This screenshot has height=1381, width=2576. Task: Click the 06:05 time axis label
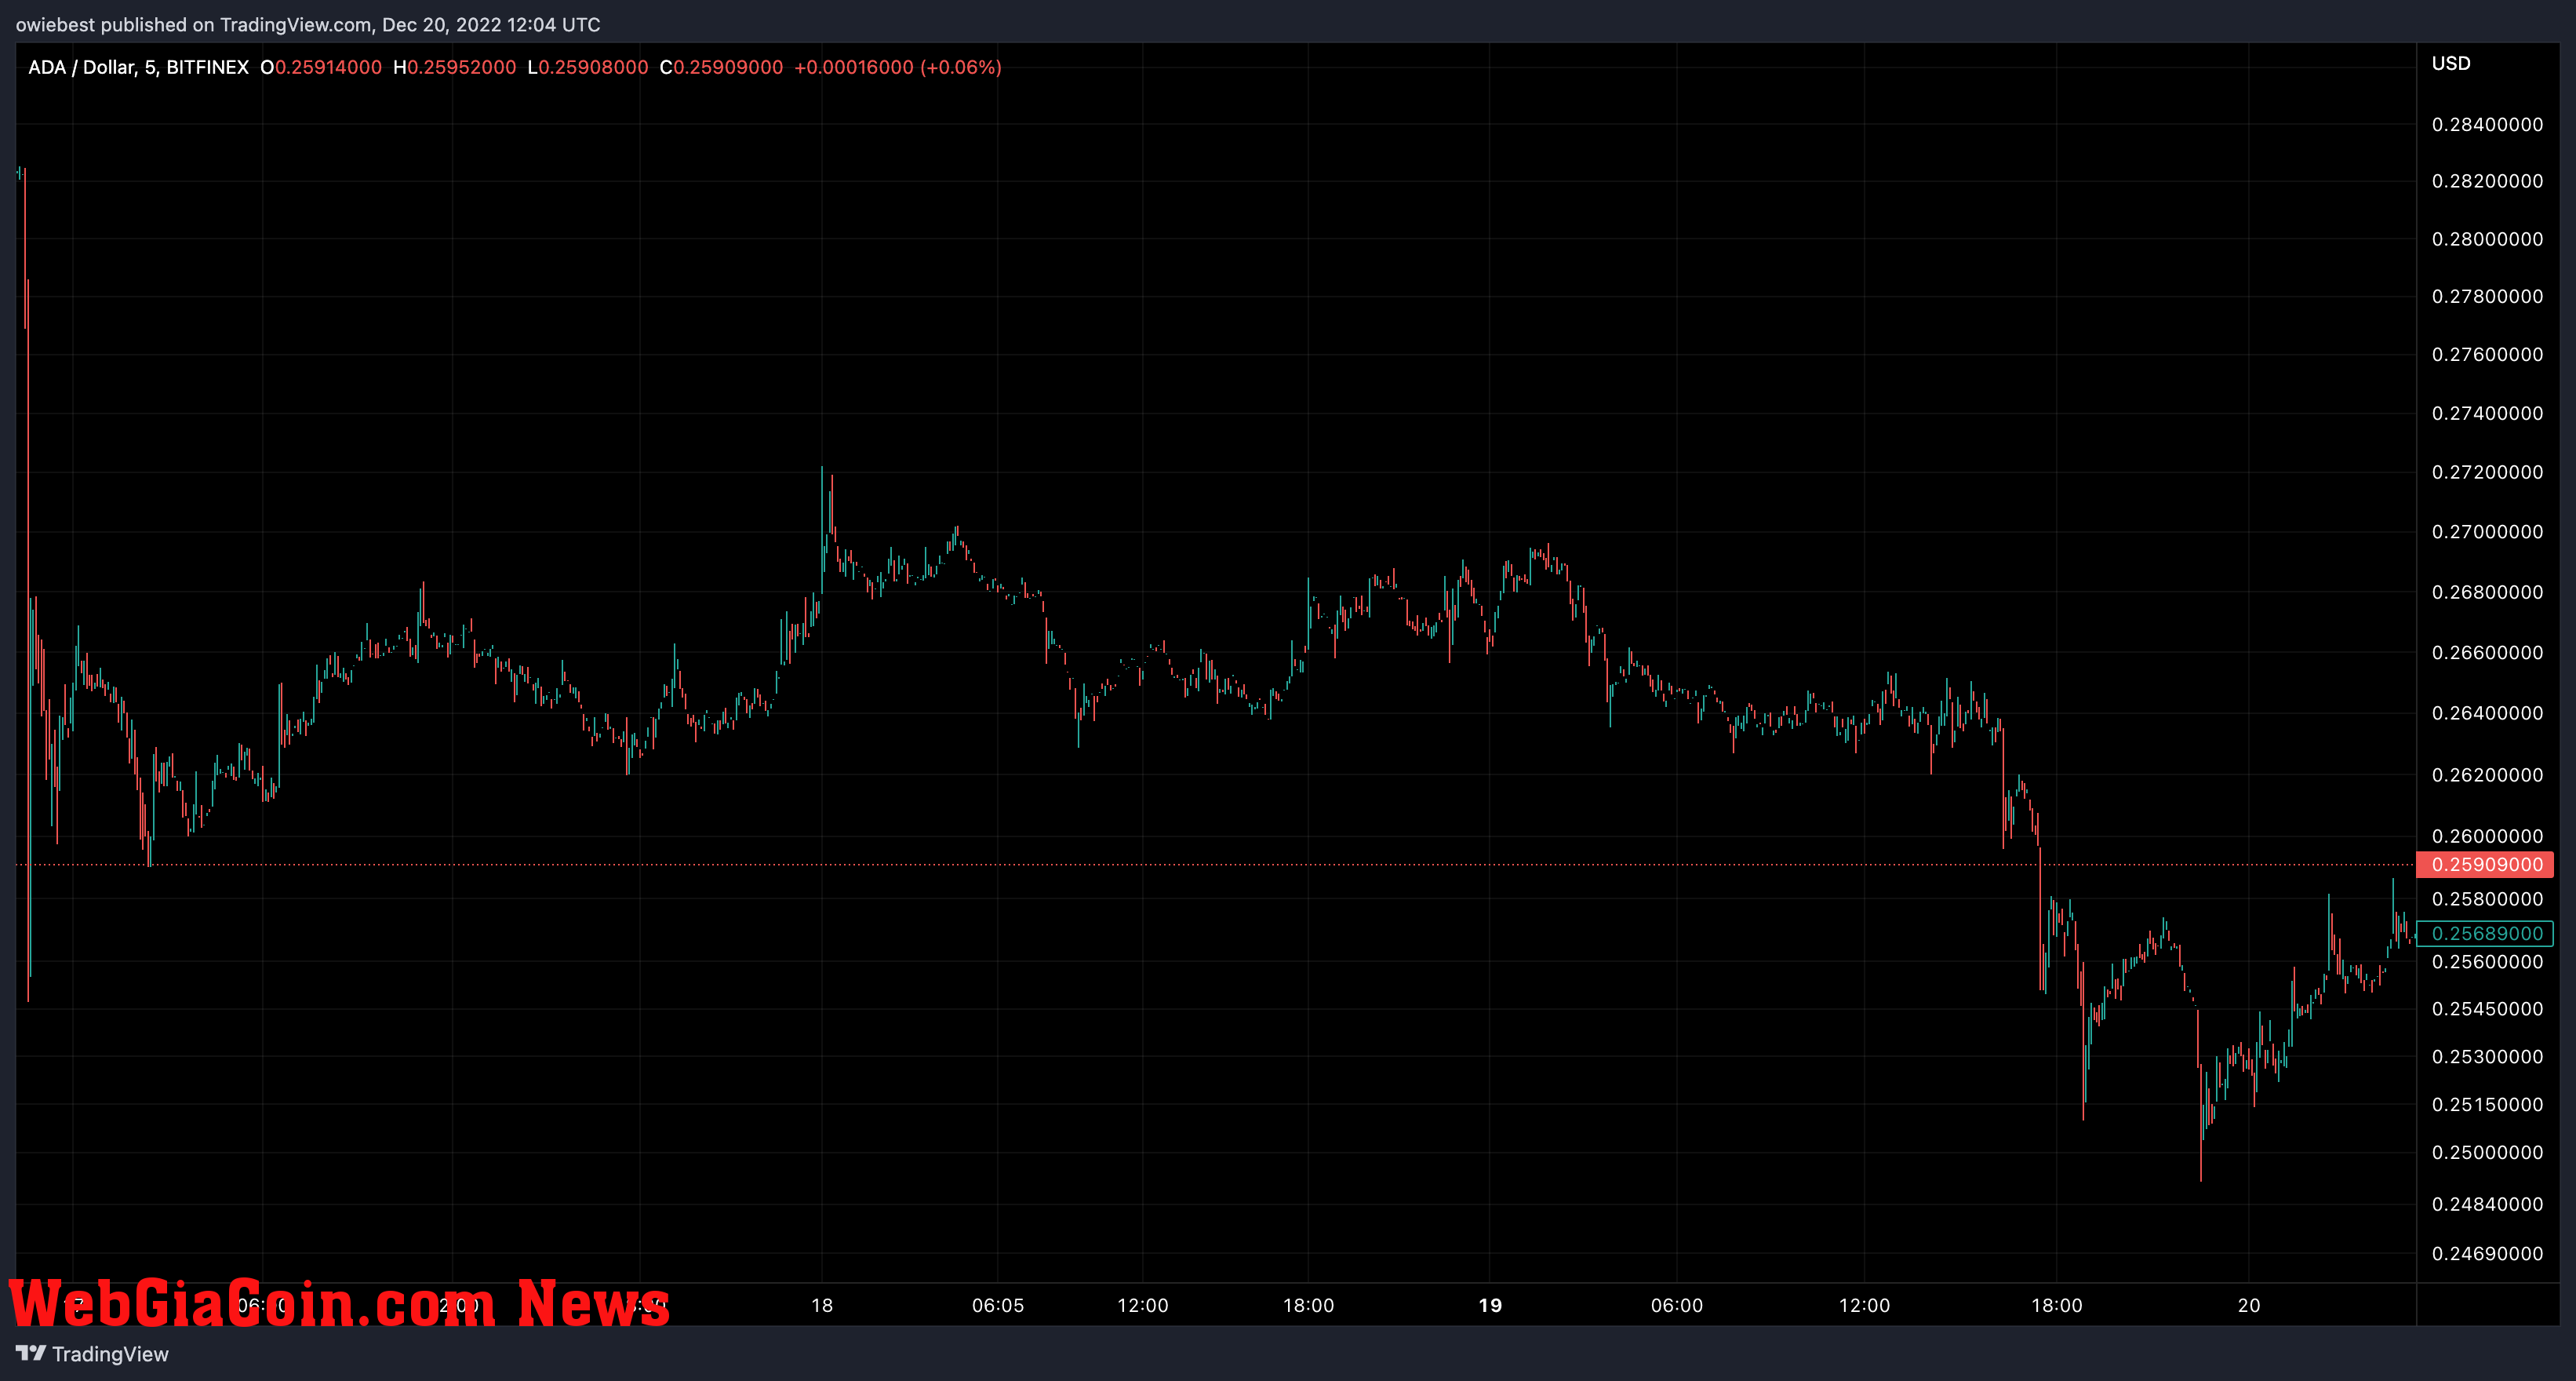[x=998, y=1305]
